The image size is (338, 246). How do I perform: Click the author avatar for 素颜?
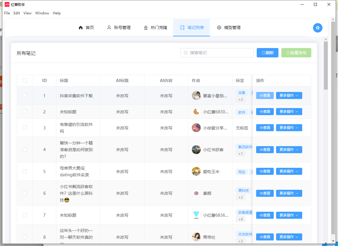click(x=196, y=193)
